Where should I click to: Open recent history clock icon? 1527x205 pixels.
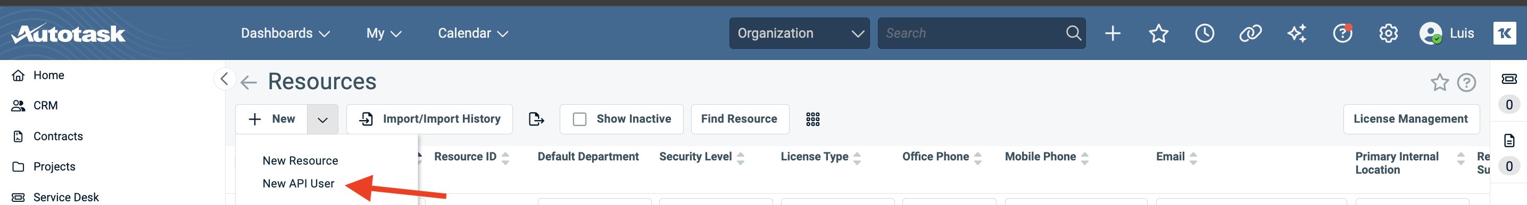[1205, 33]
